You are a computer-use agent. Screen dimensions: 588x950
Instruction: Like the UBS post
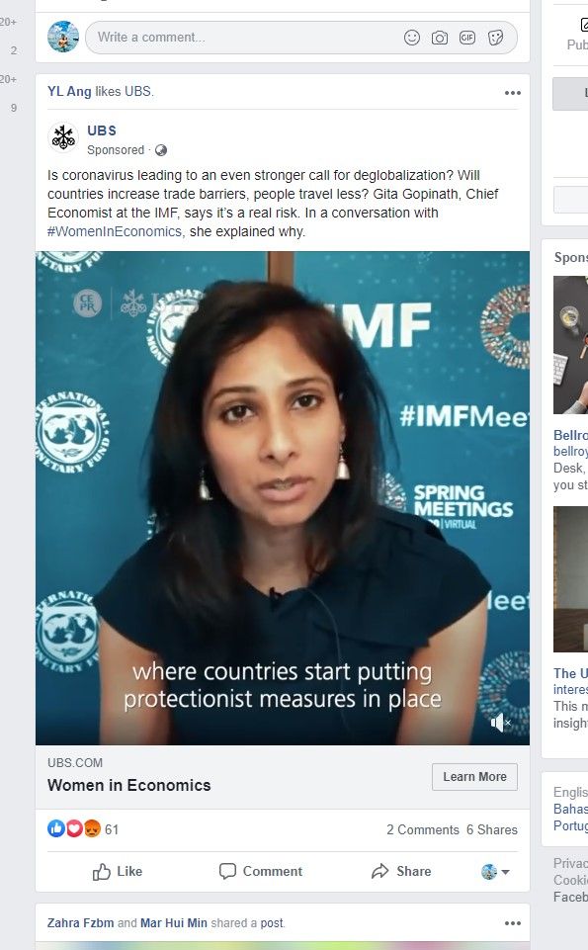pyautogui.click(x=118, y=871)
